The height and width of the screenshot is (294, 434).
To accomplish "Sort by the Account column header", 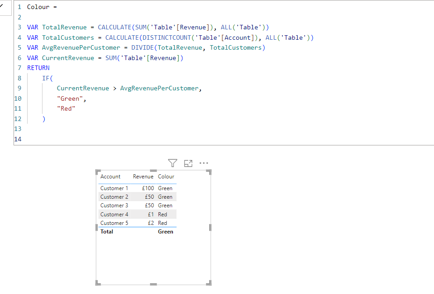I will (x=110, y=177).
